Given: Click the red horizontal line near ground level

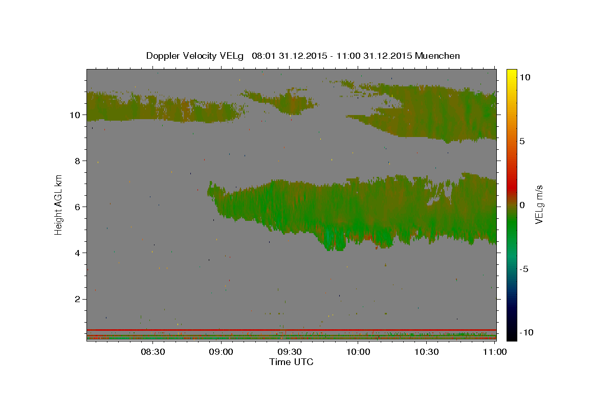Looking at the screenshot, I should (x=291, y=330).
